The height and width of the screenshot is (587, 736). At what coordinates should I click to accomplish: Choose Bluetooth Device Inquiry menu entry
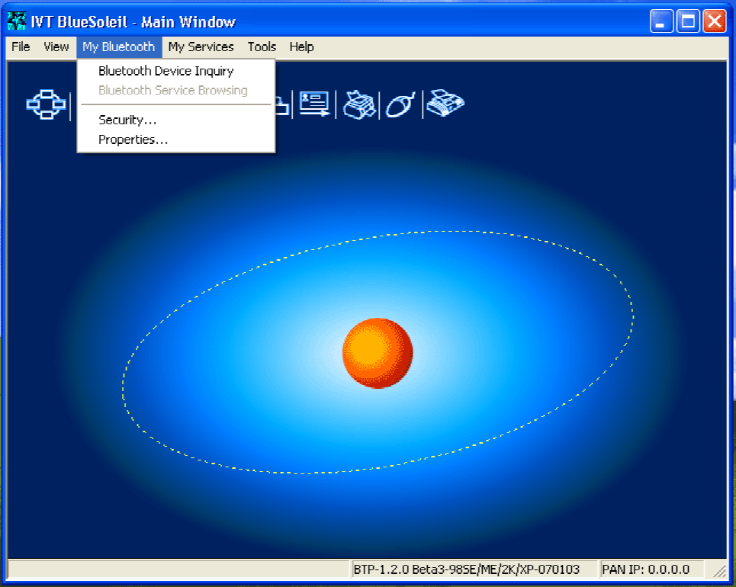(176, 71)
